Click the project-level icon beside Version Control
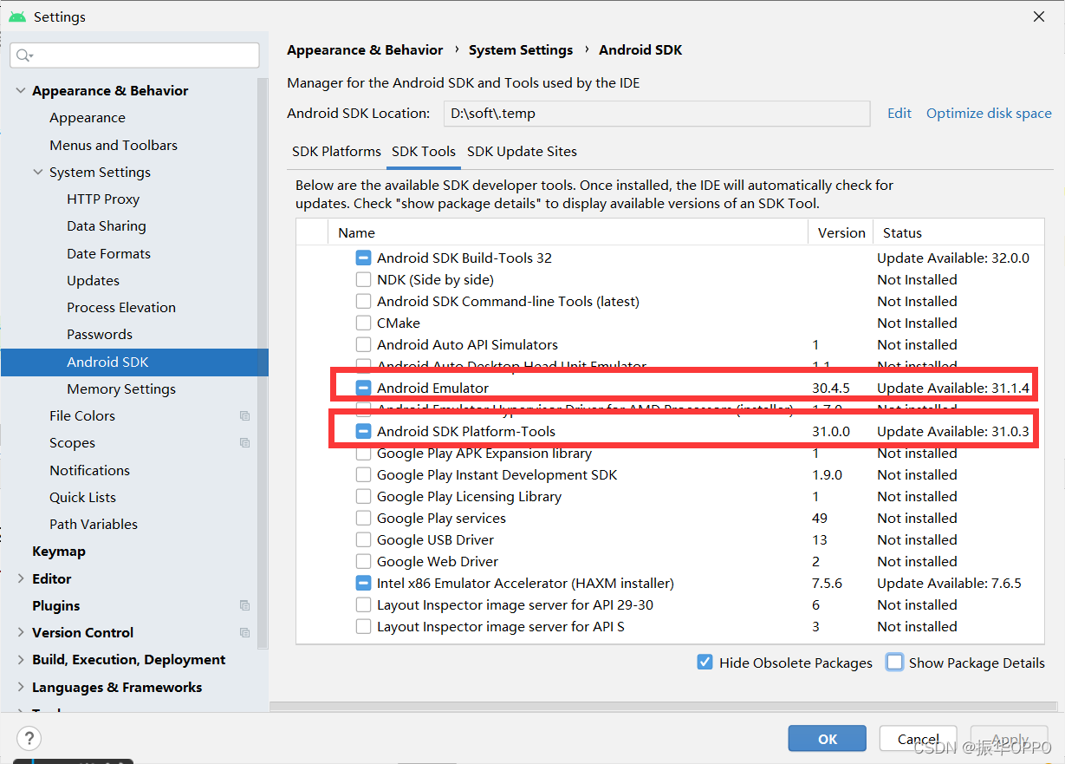Image resolution: width=1065 pixels, height=764 pixels. click(x=245, y=633)
